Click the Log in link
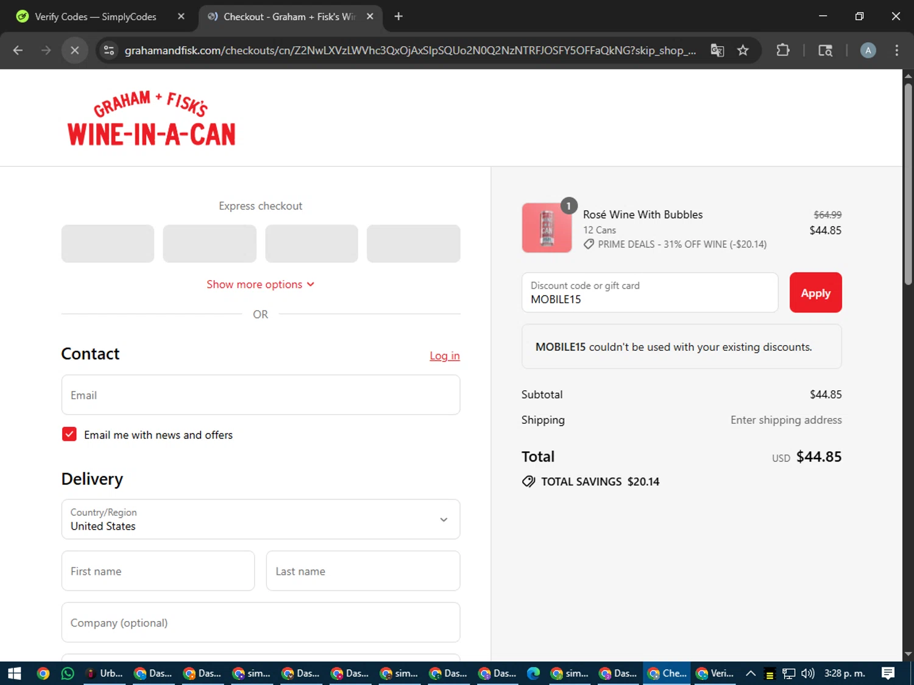Screen dimensions: 914x685 coord(444,356)
